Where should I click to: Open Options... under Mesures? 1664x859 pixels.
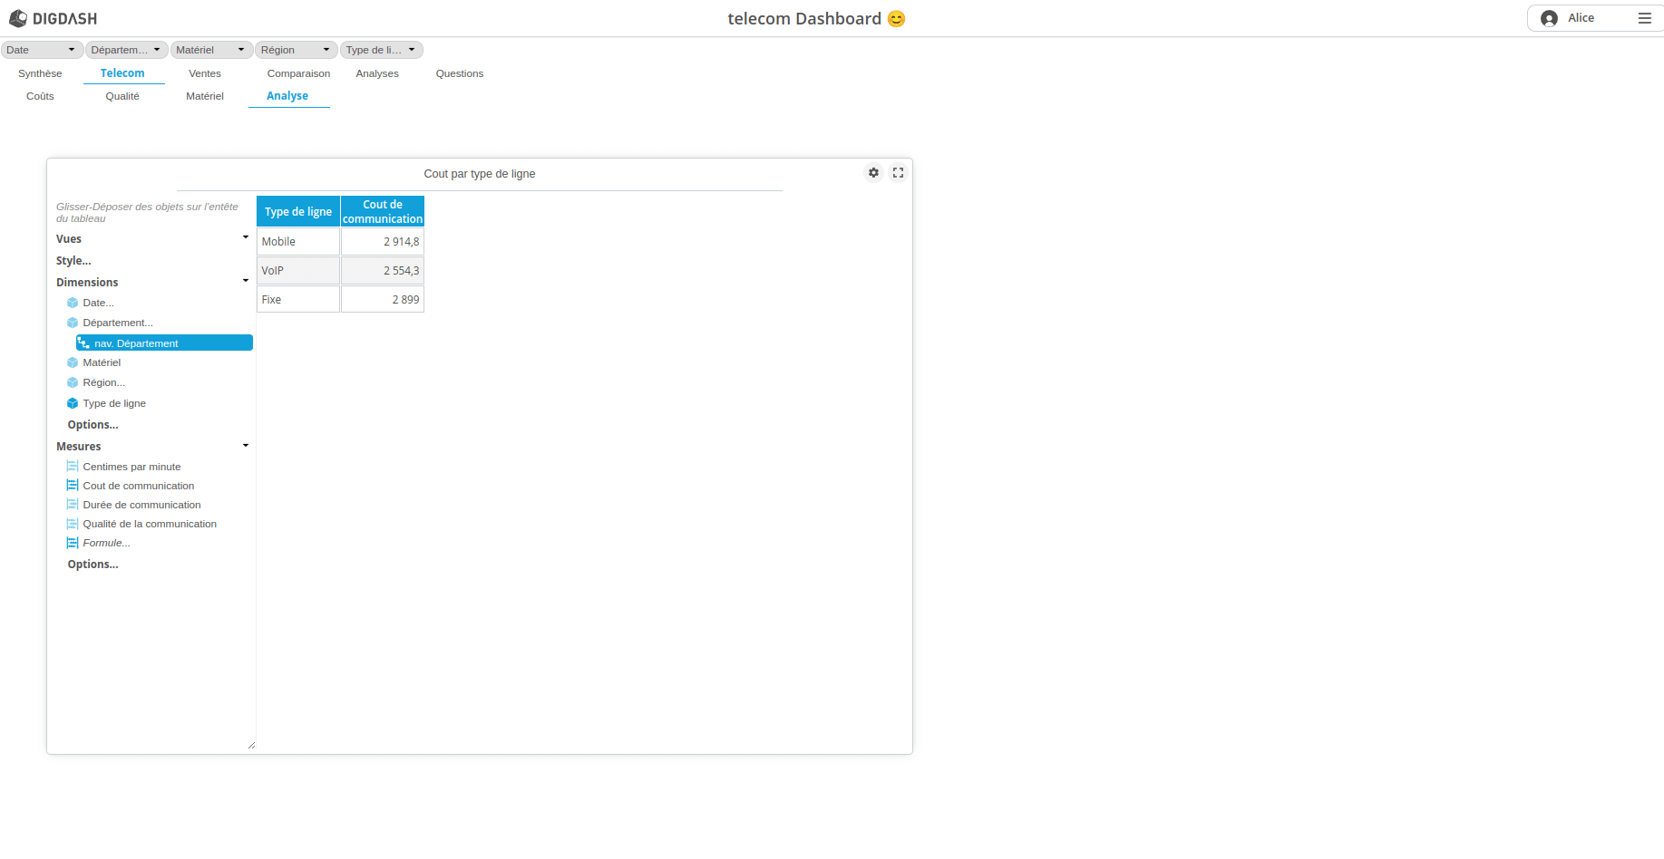click(92, 565)
